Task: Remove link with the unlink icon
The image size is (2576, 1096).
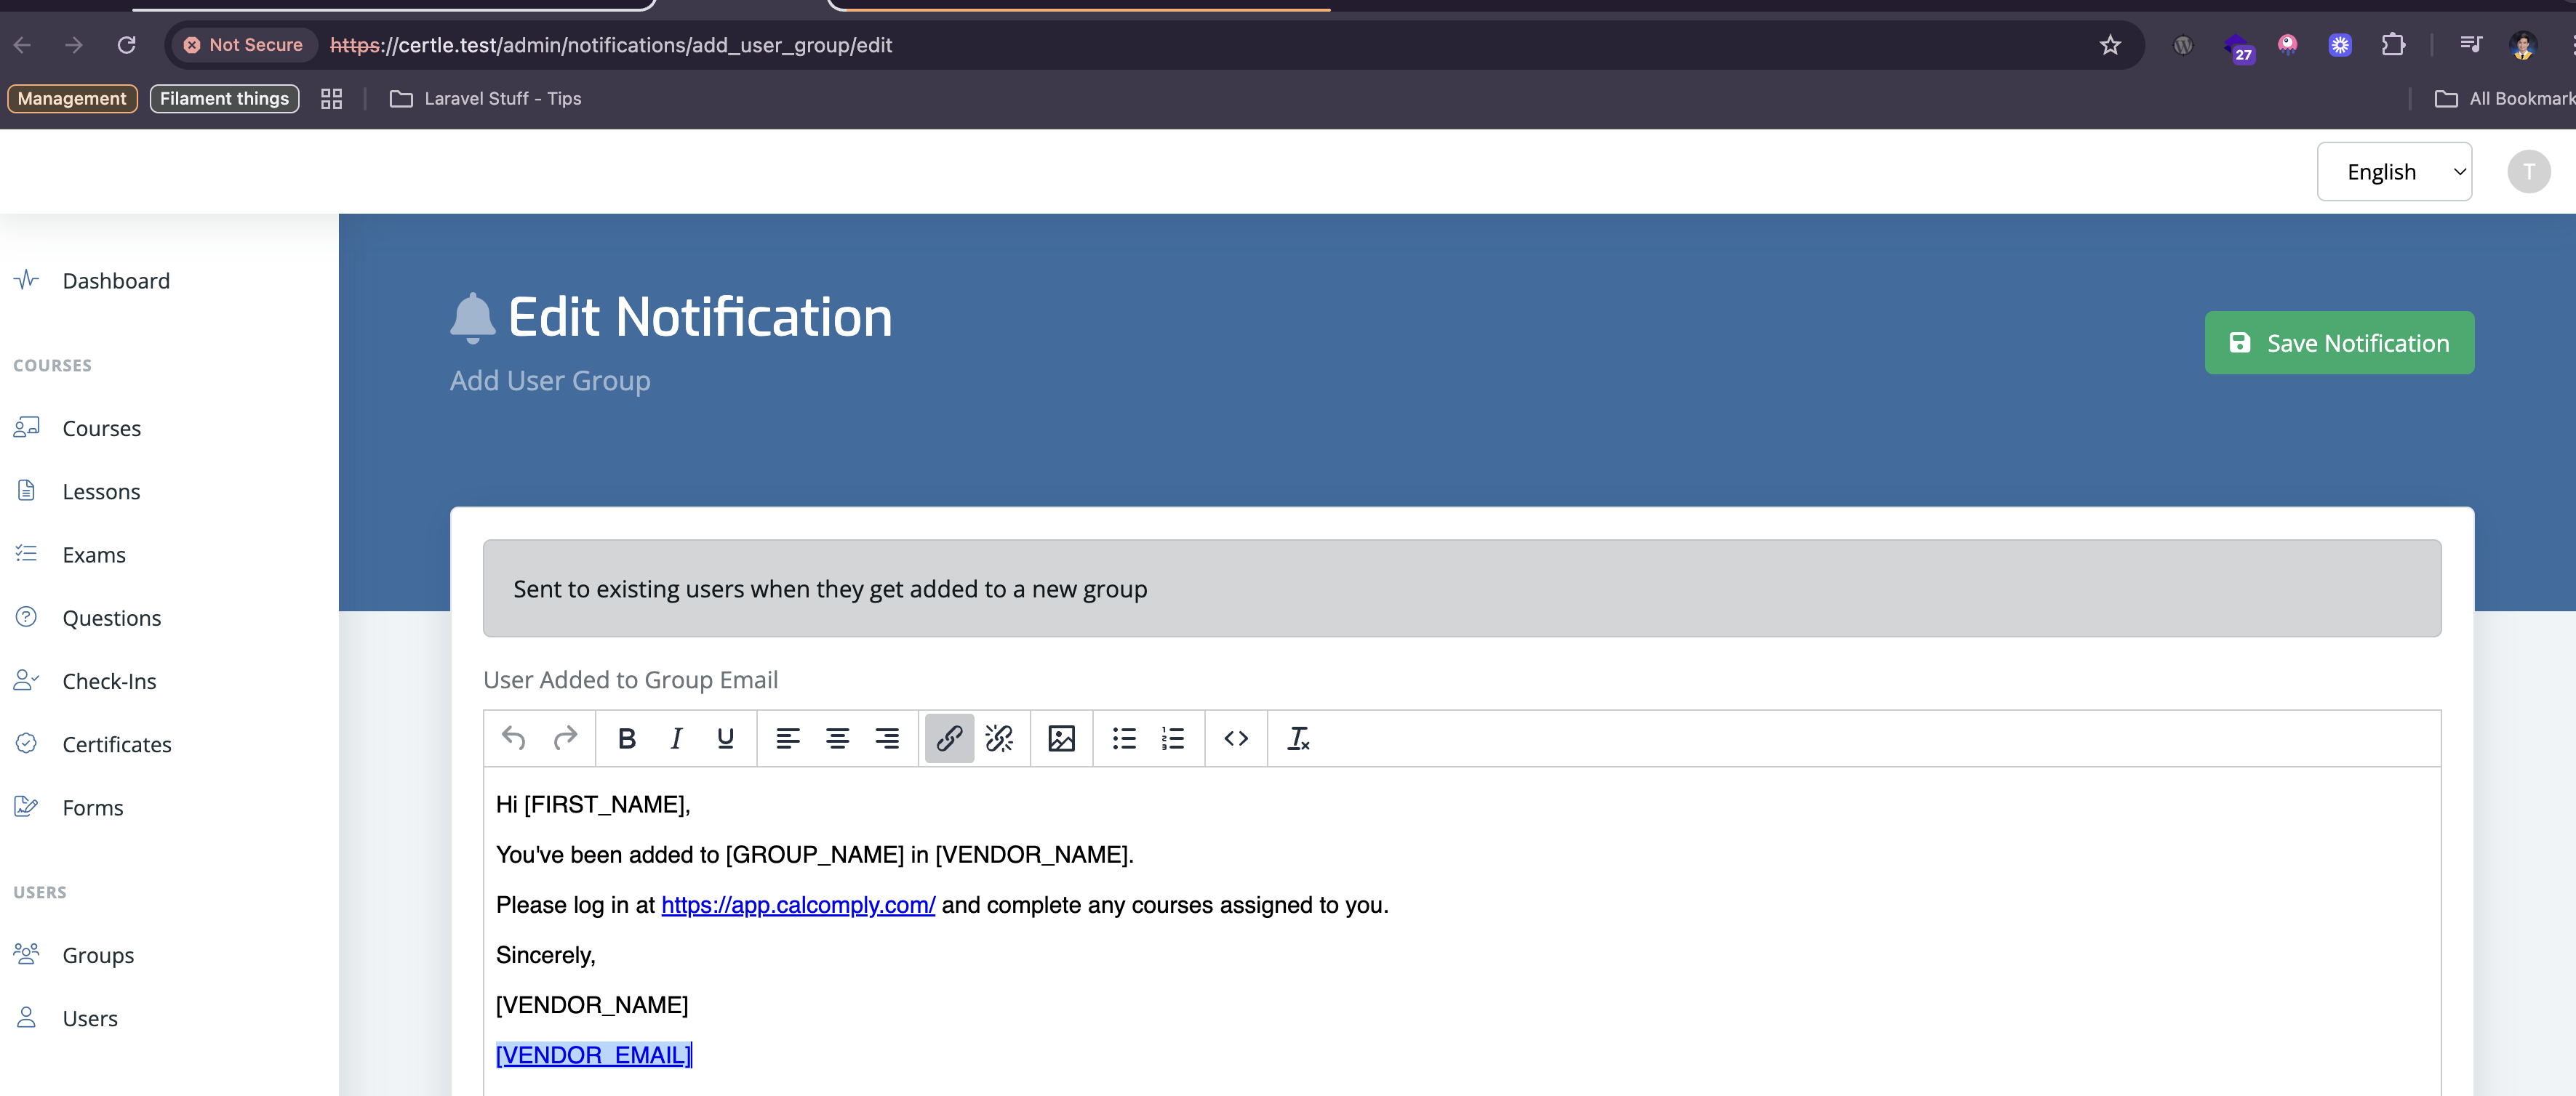Action: pos(999,738)
